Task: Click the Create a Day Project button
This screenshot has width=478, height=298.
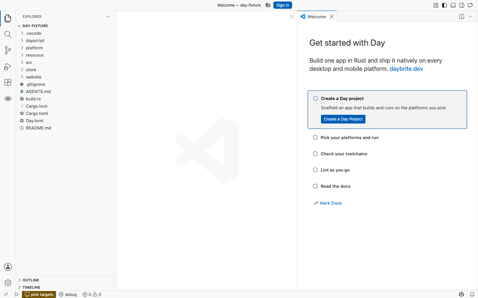Action: (x=343, y=119)
